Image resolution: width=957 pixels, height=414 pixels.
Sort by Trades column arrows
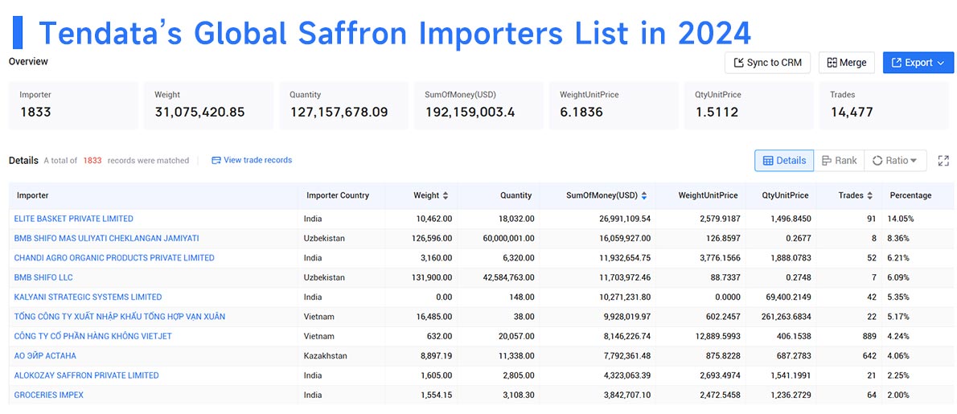click(x=869, y=195)
